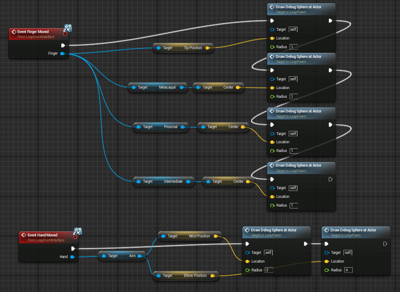Click Location pin wired from Metacarpal Center

click(272, 88)
